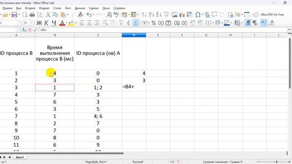
Task: Open the Borders dropdown arrow
Action: point(213,23)
